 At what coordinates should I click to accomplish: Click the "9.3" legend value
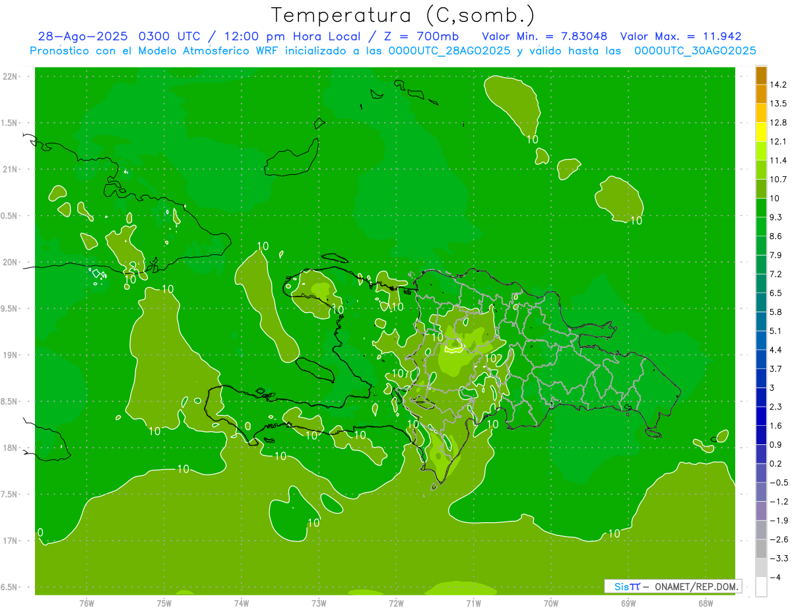click(776, 217)
